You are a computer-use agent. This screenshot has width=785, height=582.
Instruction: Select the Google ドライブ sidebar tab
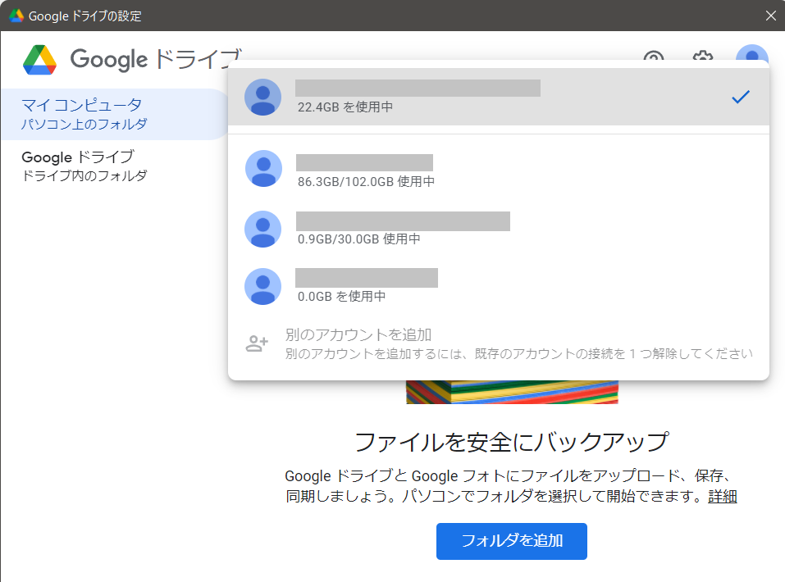114,166
